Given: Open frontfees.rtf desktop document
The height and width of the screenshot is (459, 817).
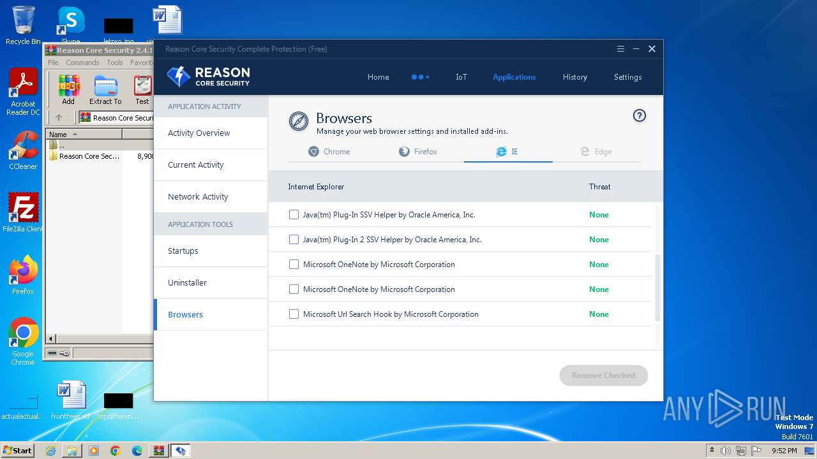Looking at the screenshot, I should click(x=71, y=400).
